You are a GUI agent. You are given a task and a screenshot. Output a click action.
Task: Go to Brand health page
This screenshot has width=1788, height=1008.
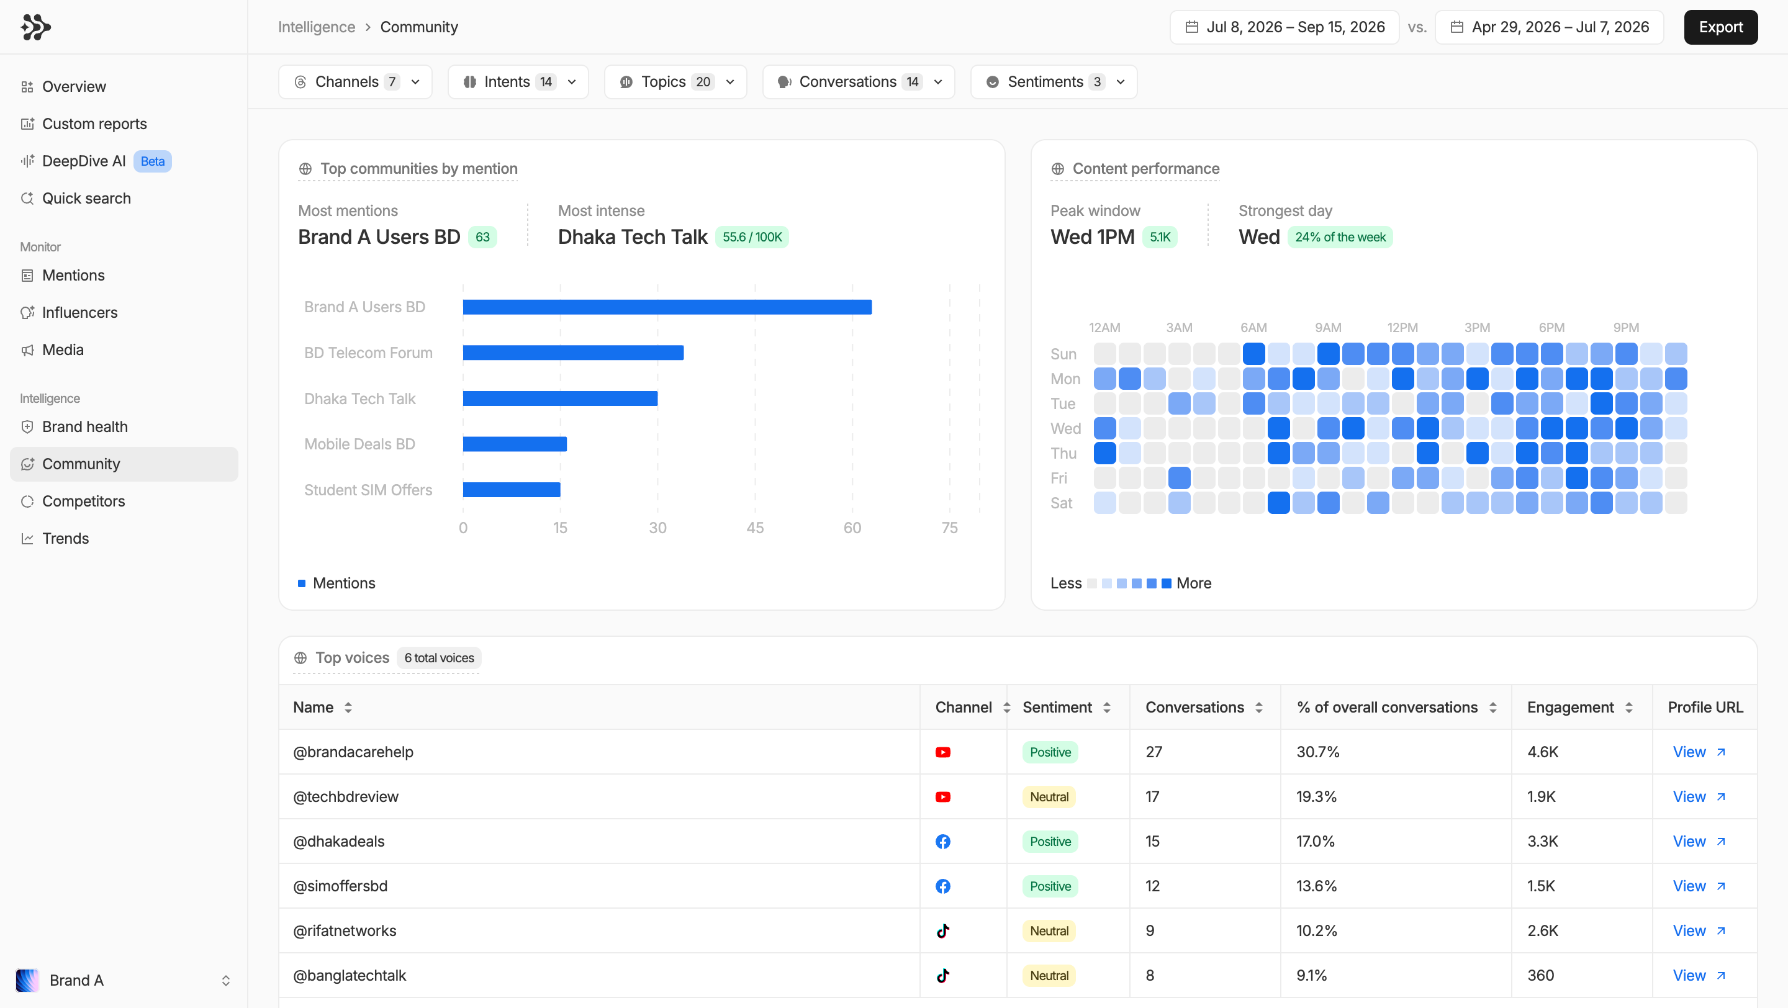point(124,427)
